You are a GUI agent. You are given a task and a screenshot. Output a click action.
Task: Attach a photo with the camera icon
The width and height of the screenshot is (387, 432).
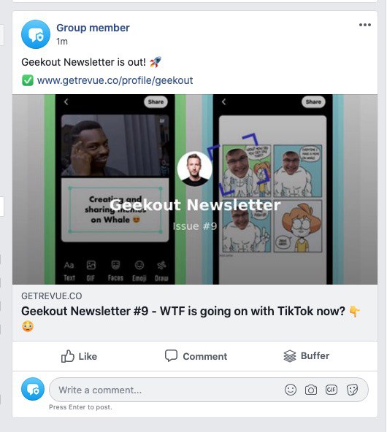311,390
